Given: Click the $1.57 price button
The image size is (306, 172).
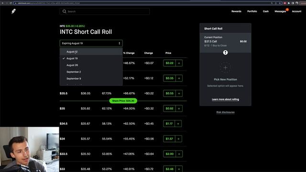Looking at the screenshot, I should pyautogui.click(x=169, y=139).
